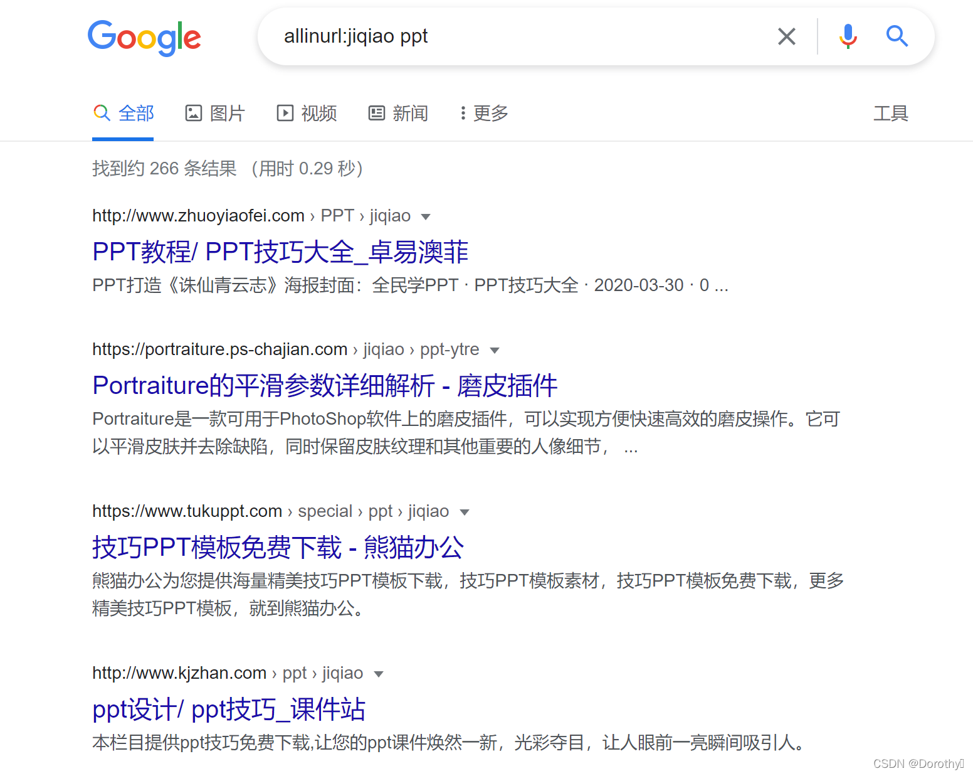Viewport: 973px width, 776px height.
Task: Expand dropdown arrow for portraiture.ps-chajian.com result
Action: [x=494, y=351]
